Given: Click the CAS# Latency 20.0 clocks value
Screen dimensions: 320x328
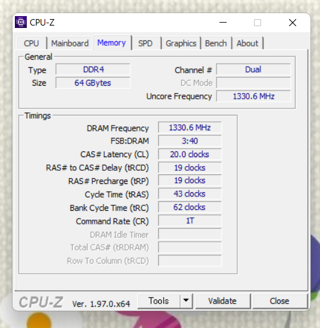Looking at the screenshot, I should pos(190,154).
